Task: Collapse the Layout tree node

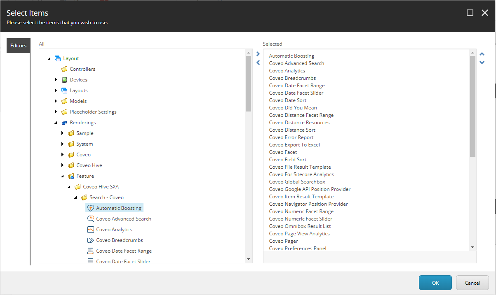Action: tap(49, 58)
